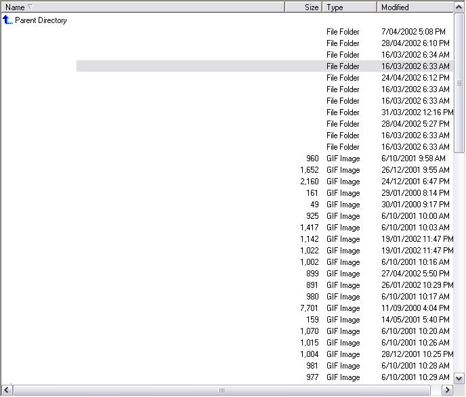
Task: Sort files by the Type column
Action: coord(349,7)
